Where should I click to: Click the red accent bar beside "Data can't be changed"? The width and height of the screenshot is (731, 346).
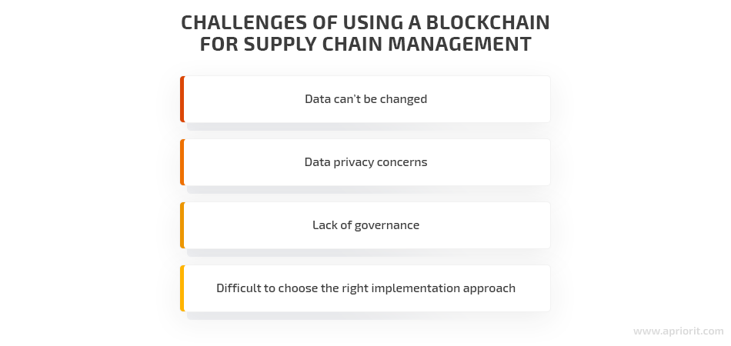[x=182, y=99]
